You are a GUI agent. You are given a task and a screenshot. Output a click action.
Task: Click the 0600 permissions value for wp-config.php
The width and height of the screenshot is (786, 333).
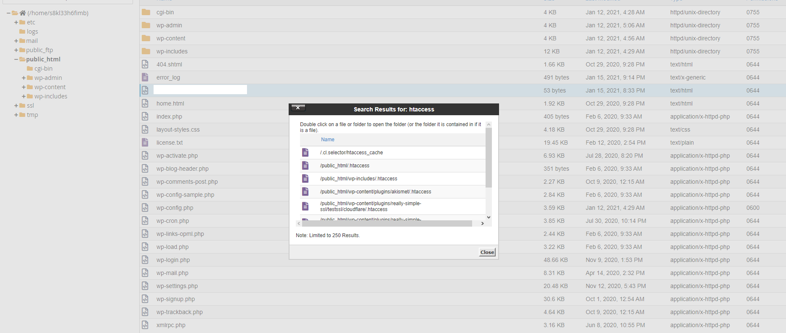pos(753,208)
